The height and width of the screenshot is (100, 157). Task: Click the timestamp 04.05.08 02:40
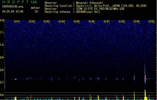tap(13, 11)
